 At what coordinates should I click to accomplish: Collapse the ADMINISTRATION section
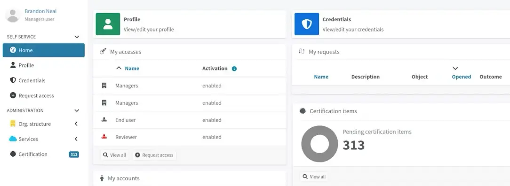(77, 110)
